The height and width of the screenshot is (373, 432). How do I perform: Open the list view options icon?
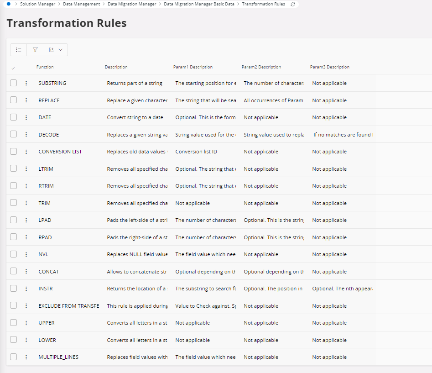point(18,50)
